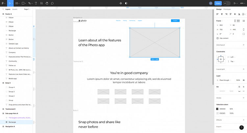The image size is (247, 133).
Task: Toggle constrain proportions lock
Action: pyautogui.click(x=244, y=30)
